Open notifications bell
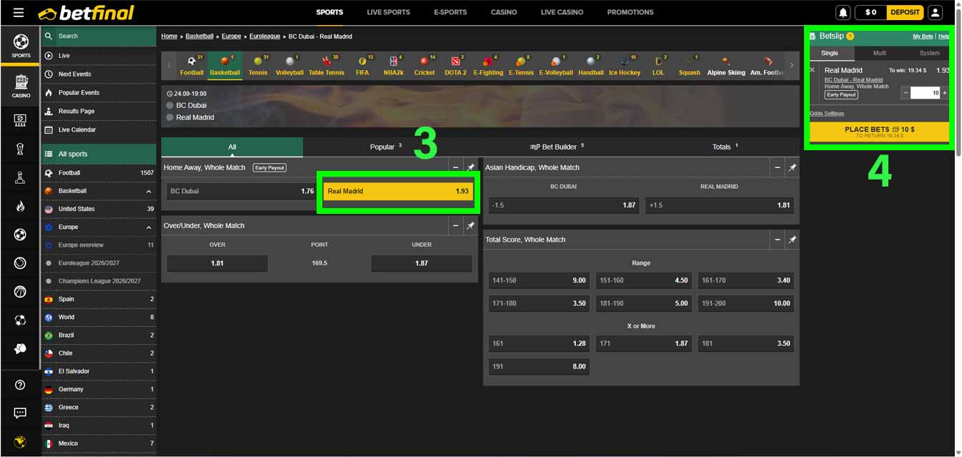Image resolution: width=962 pixels, height=457 pixels. 843,12
